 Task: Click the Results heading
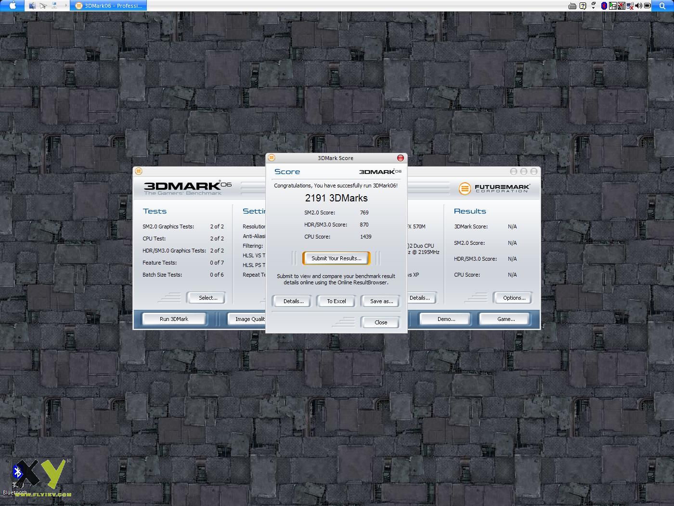[470, 211]
